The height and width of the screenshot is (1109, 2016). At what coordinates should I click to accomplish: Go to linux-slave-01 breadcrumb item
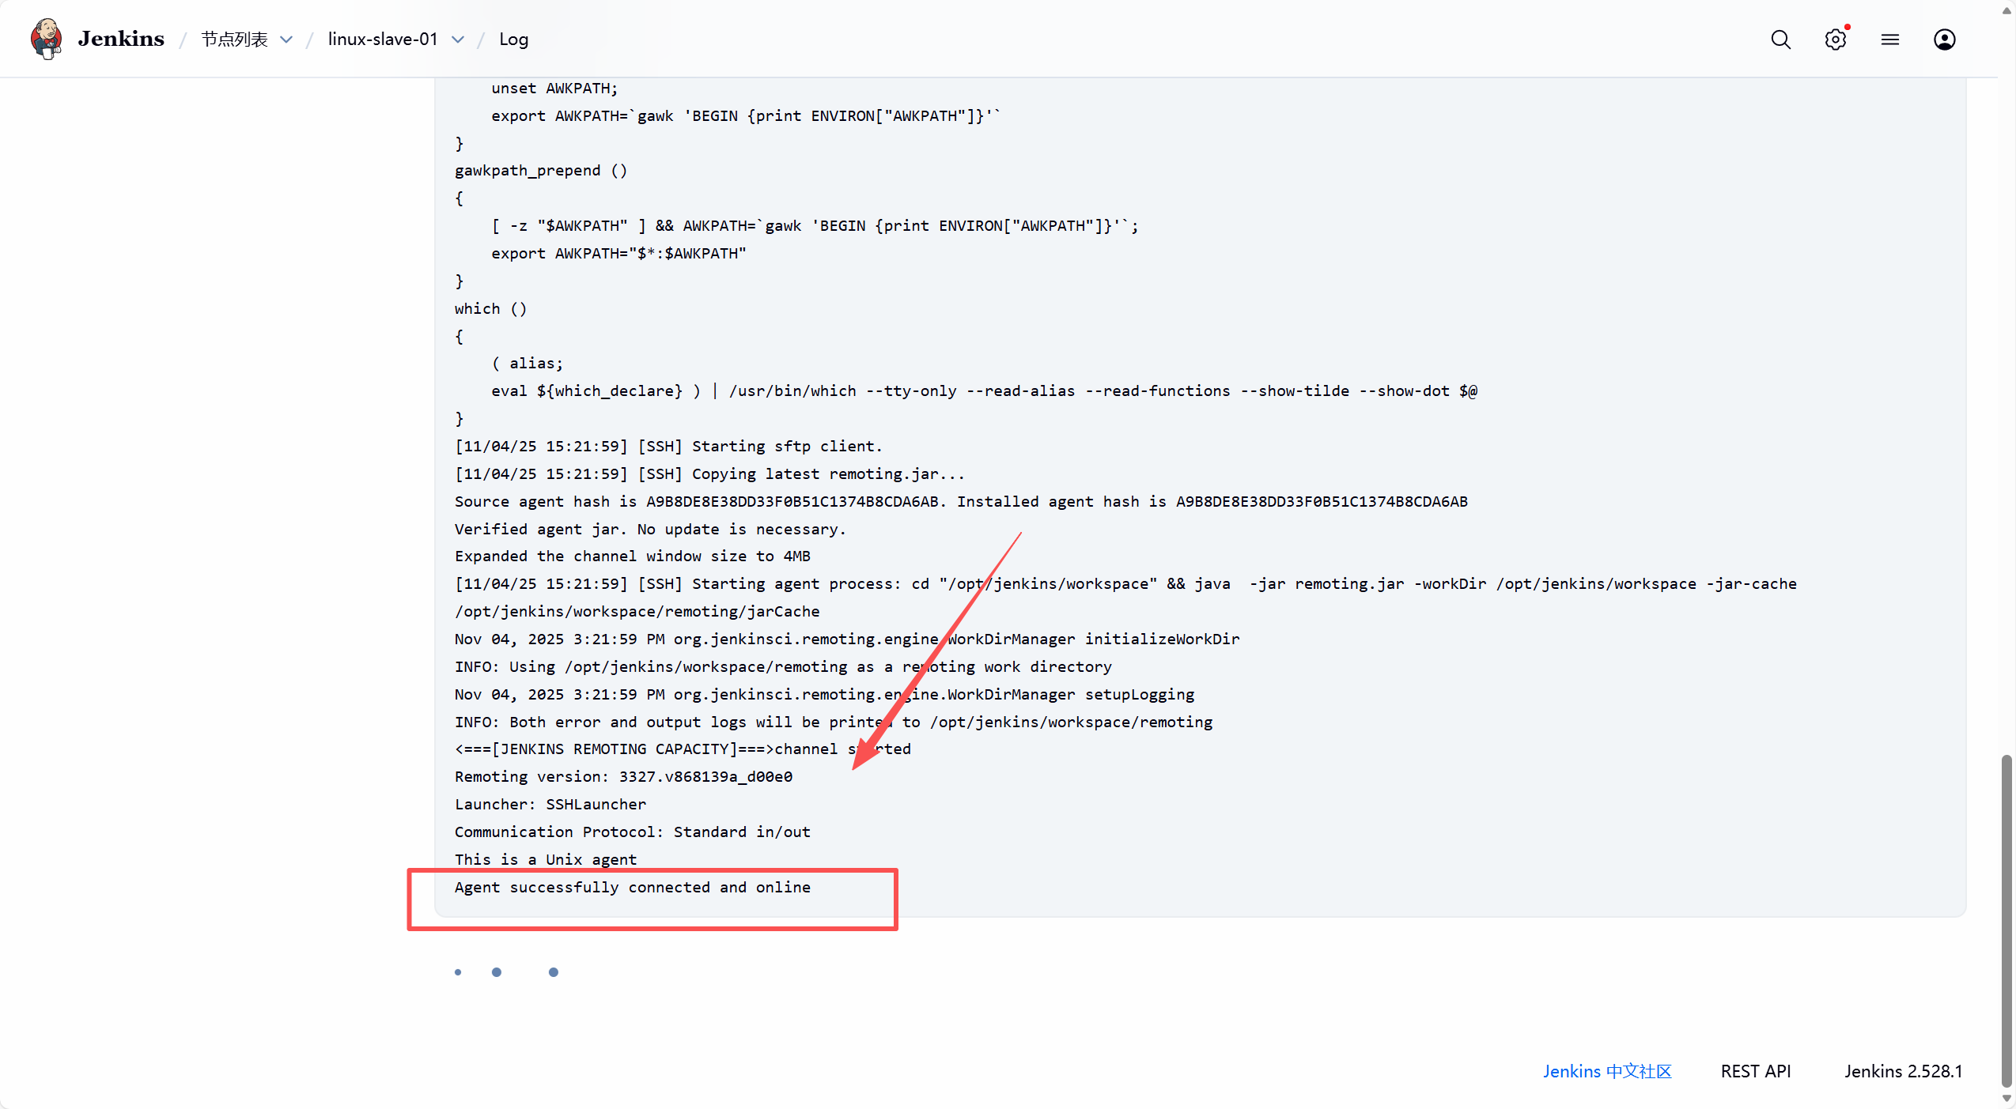coord(383,40)
